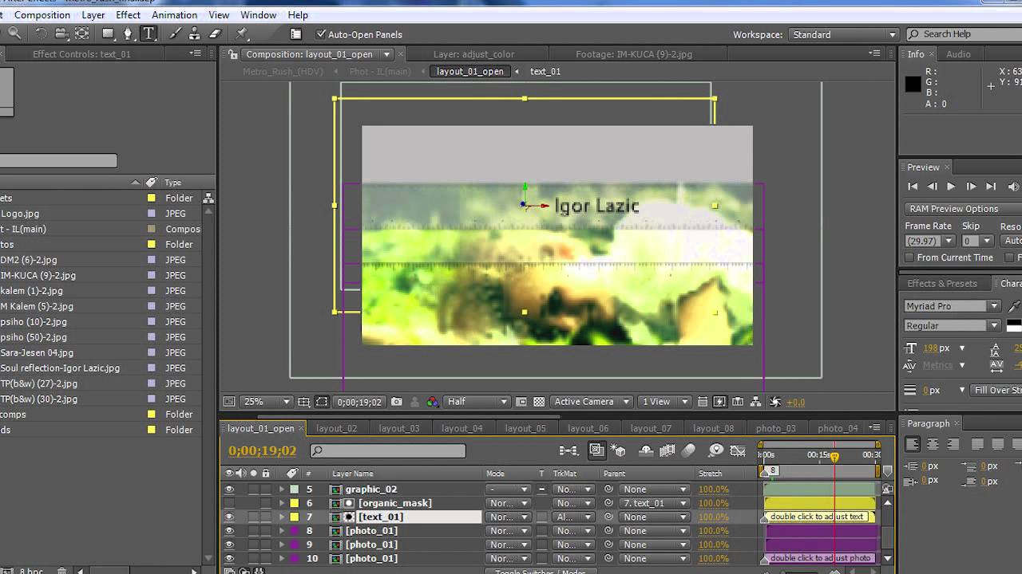
Task: Toggle the transparency grid icon
Action: 539,402
